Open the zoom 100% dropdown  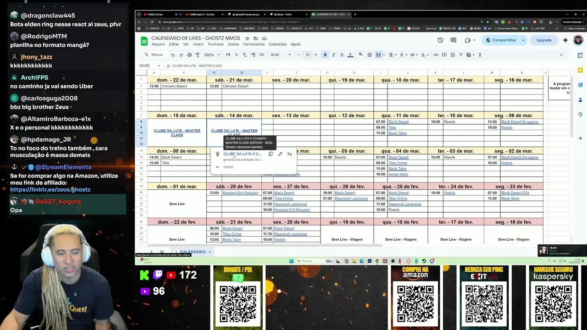[x=211, y=55]
